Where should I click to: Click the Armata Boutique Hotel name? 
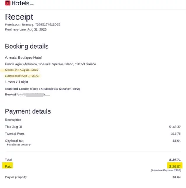(x=24, y=58)
